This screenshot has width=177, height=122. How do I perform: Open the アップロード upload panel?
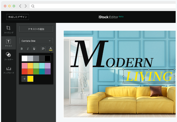tap(9, 70)
